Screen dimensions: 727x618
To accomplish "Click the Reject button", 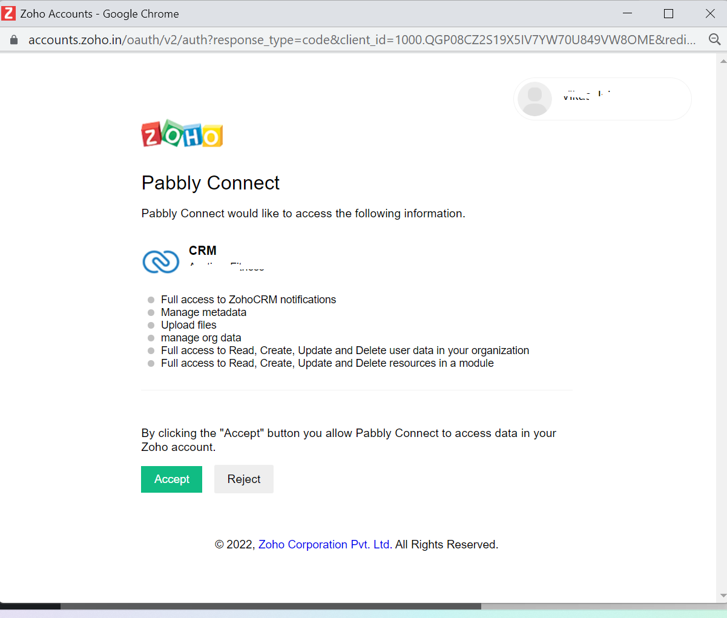I will 244,479.
